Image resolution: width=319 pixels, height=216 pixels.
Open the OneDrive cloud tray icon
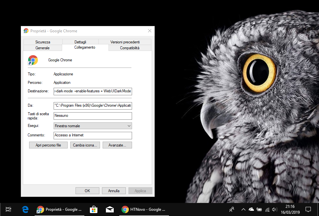tap(251, 209)
